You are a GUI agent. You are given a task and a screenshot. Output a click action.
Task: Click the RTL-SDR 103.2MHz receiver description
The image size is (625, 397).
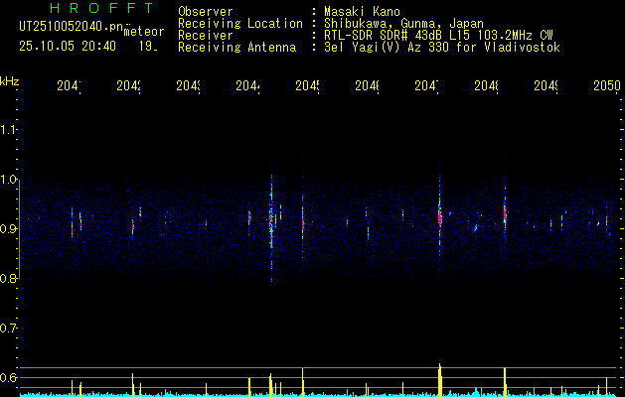[x=438, y=36]
